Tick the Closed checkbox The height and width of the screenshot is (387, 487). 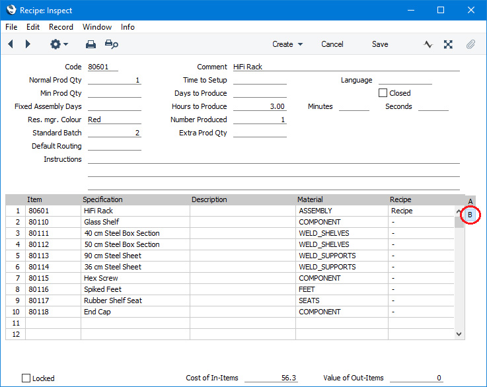point(383,93)
